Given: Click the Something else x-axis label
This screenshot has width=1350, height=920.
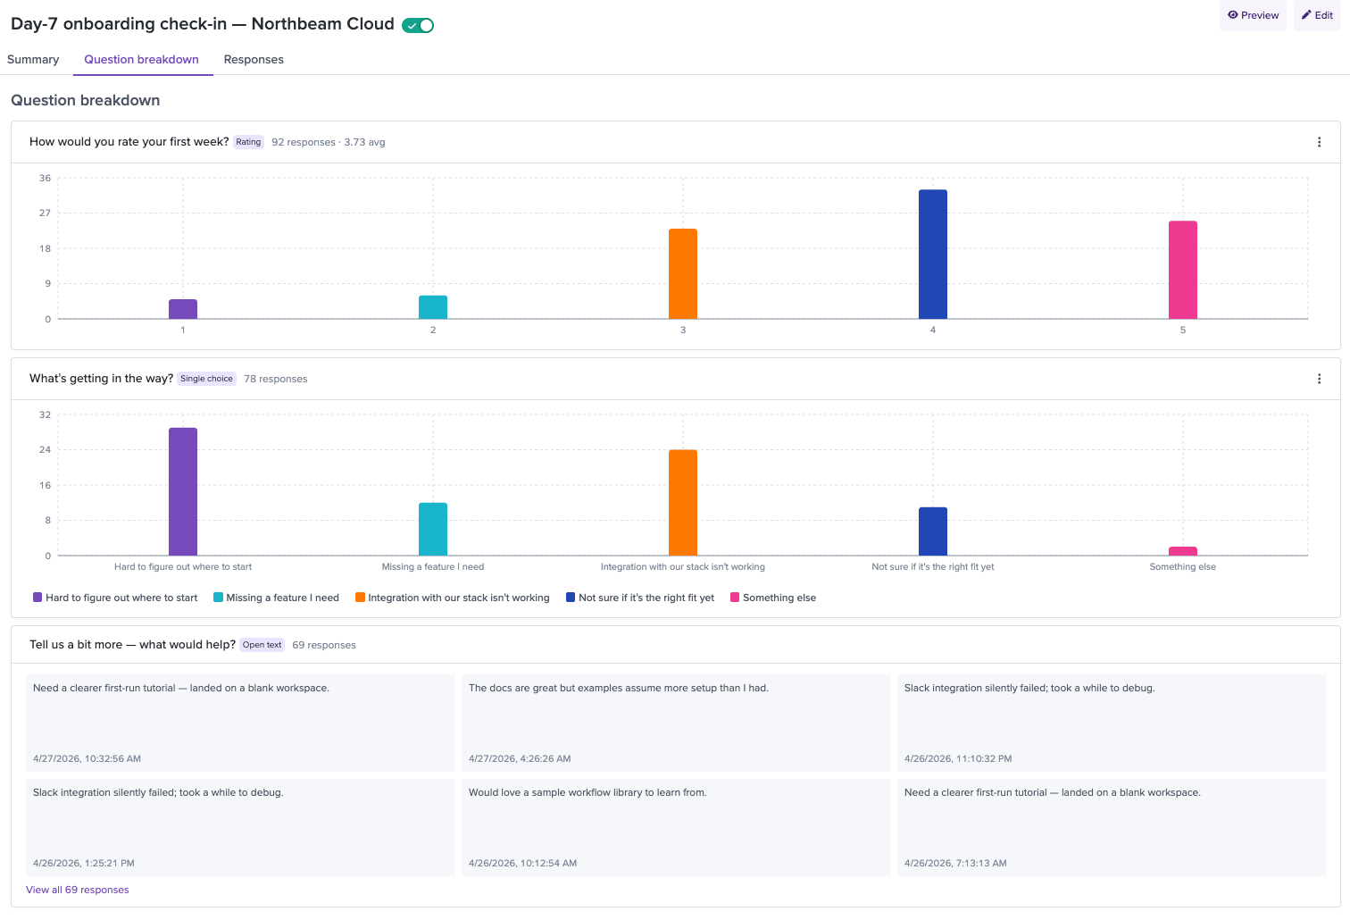Looking at the screenshot, I should pyautogui.click(x=1183, y=567).
